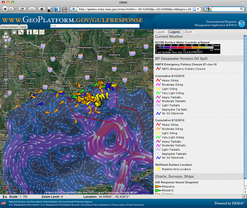Pan the map west
The width and height of the screenshot is (247, 208).
[x=3, y=37]
